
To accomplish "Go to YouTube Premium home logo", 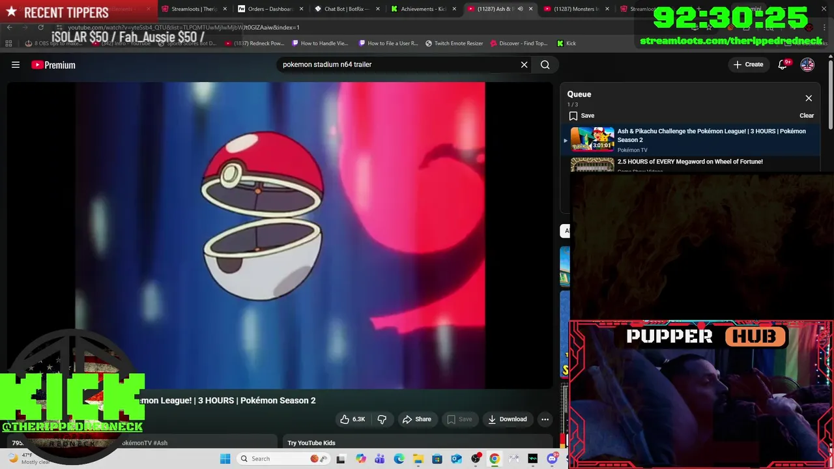I will click(53, 64).
